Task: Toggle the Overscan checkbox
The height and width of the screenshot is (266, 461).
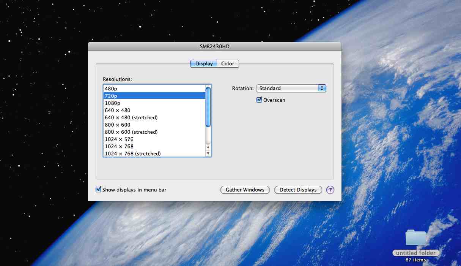Action: pos(260,100)
